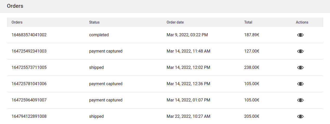Screen dimensions: 330x124
Task: View order 164794122891008 via its eye icon
Action: point(300,116)
